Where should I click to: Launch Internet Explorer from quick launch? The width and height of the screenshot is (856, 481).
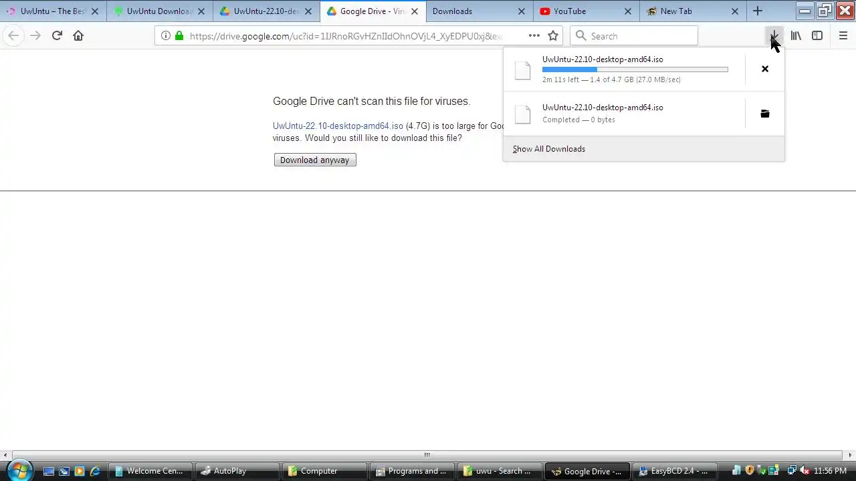pyautogui.click(x=95, y=471)
